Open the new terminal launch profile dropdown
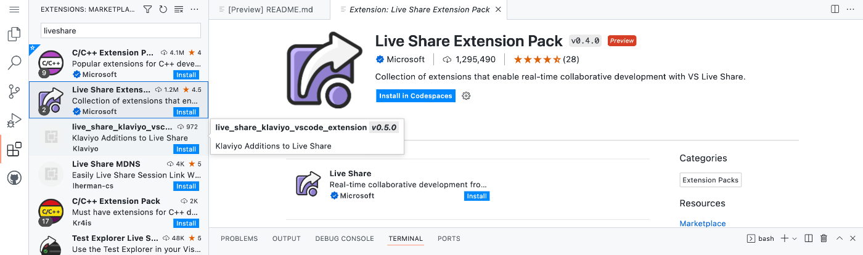 795,238
